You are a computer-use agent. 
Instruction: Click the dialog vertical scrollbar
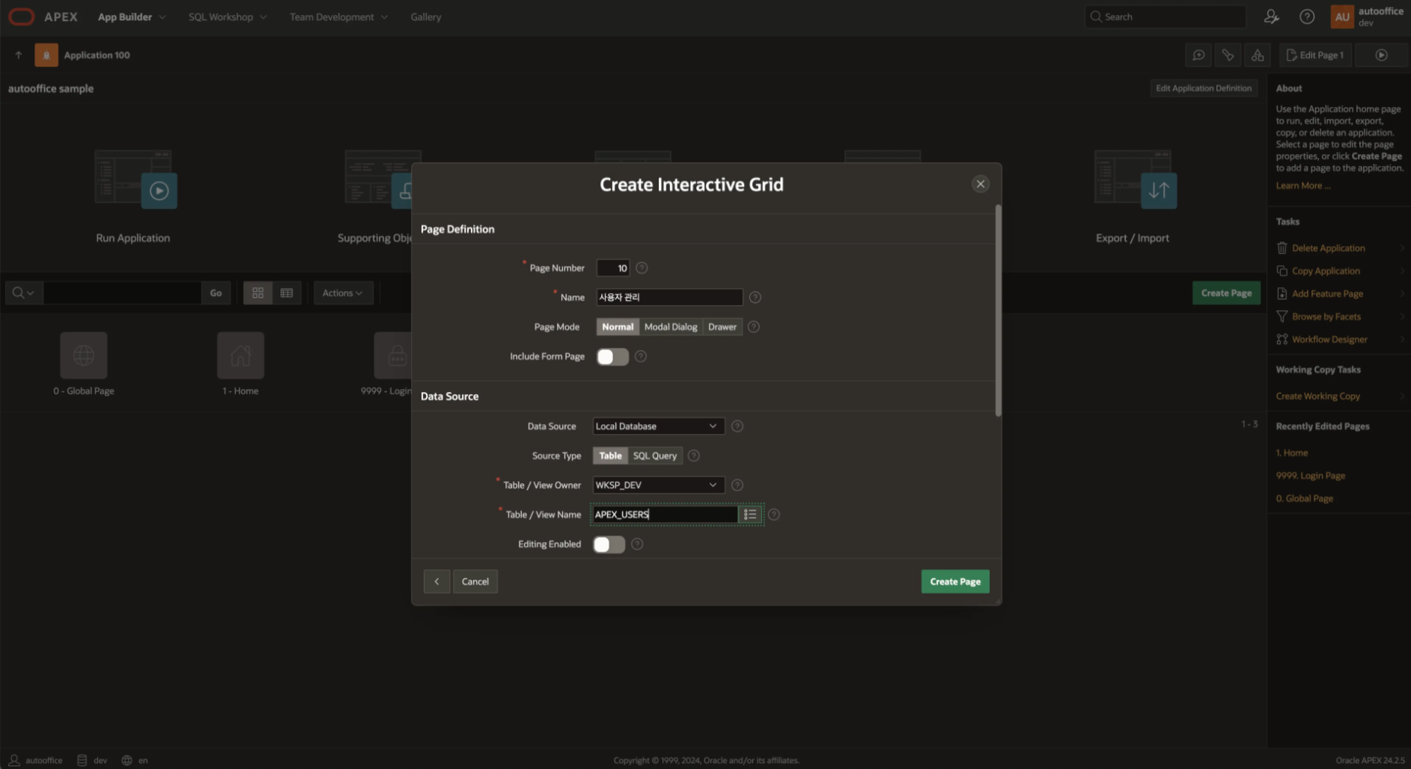(998, 310)
